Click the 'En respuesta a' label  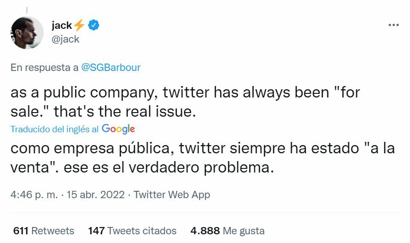click(x=44, y=68)
